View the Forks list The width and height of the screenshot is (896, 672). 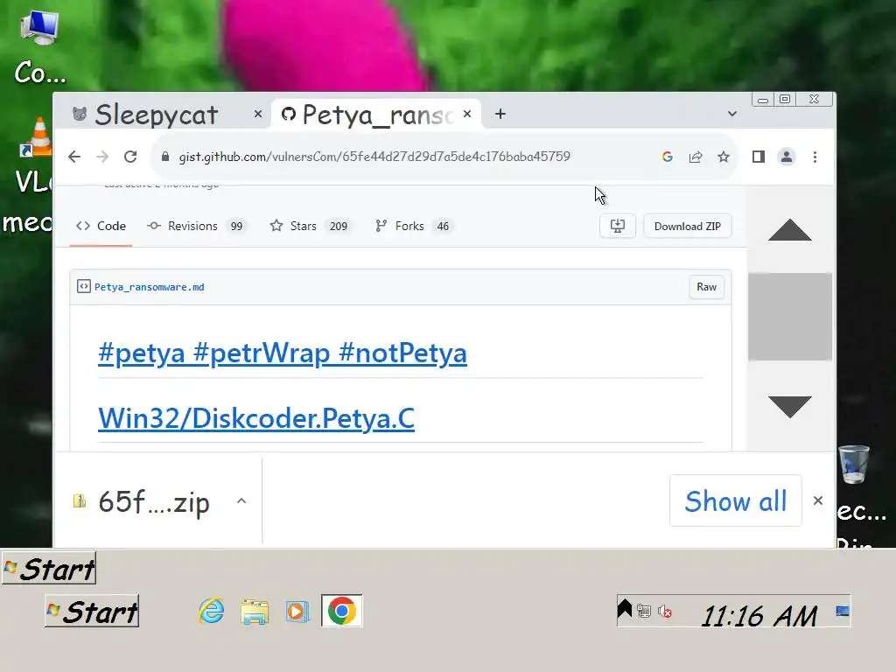tap(414, 226)
